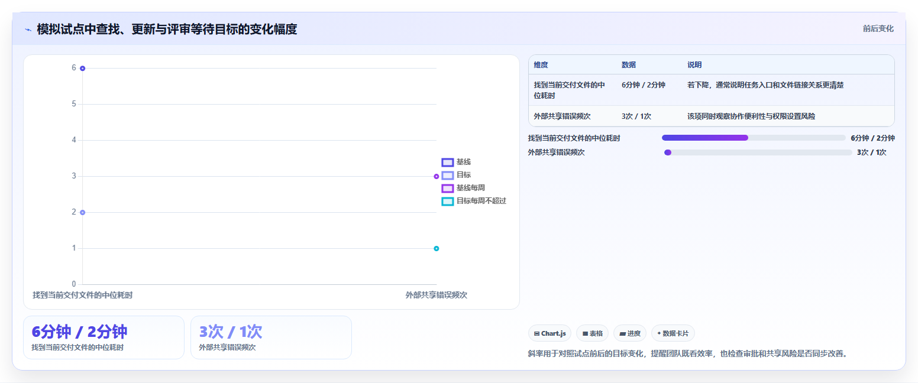Toggle the 基线 legend item
Viewport: 918px width, 383px height.
point(456,162)
